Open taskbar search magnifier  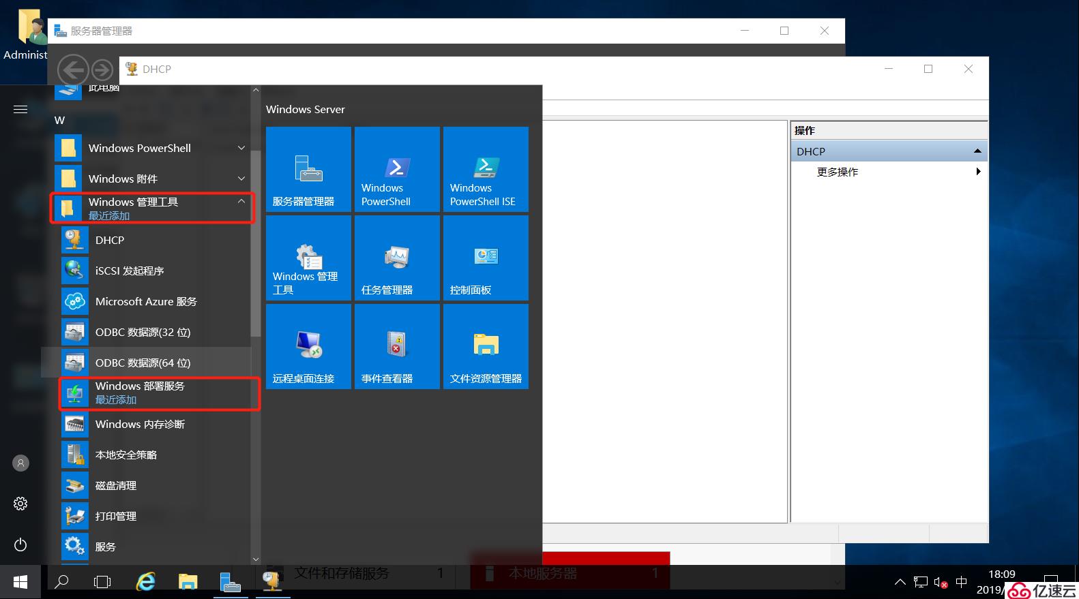[61, 582]
